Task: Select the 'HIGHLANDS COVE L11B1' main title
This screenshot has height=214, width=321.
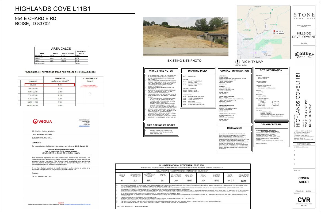Action: pos(53,9)
